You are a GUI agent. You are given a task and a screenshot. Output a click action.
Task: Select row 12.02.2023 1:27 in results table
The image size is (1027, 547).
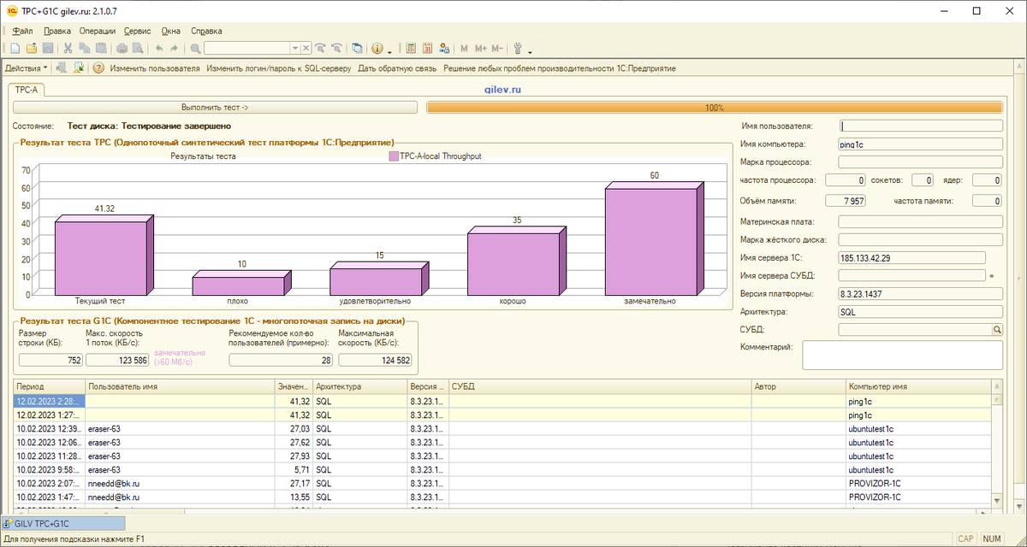pyautogui.click(x=502, y=415)
